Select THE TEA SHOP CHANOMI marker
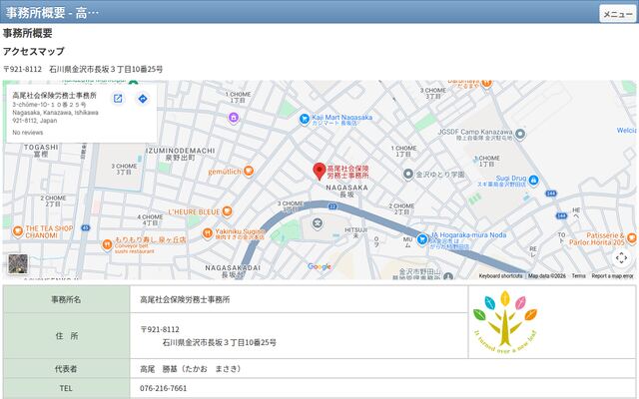Viewport: 639px width, 399px height. 18,231
